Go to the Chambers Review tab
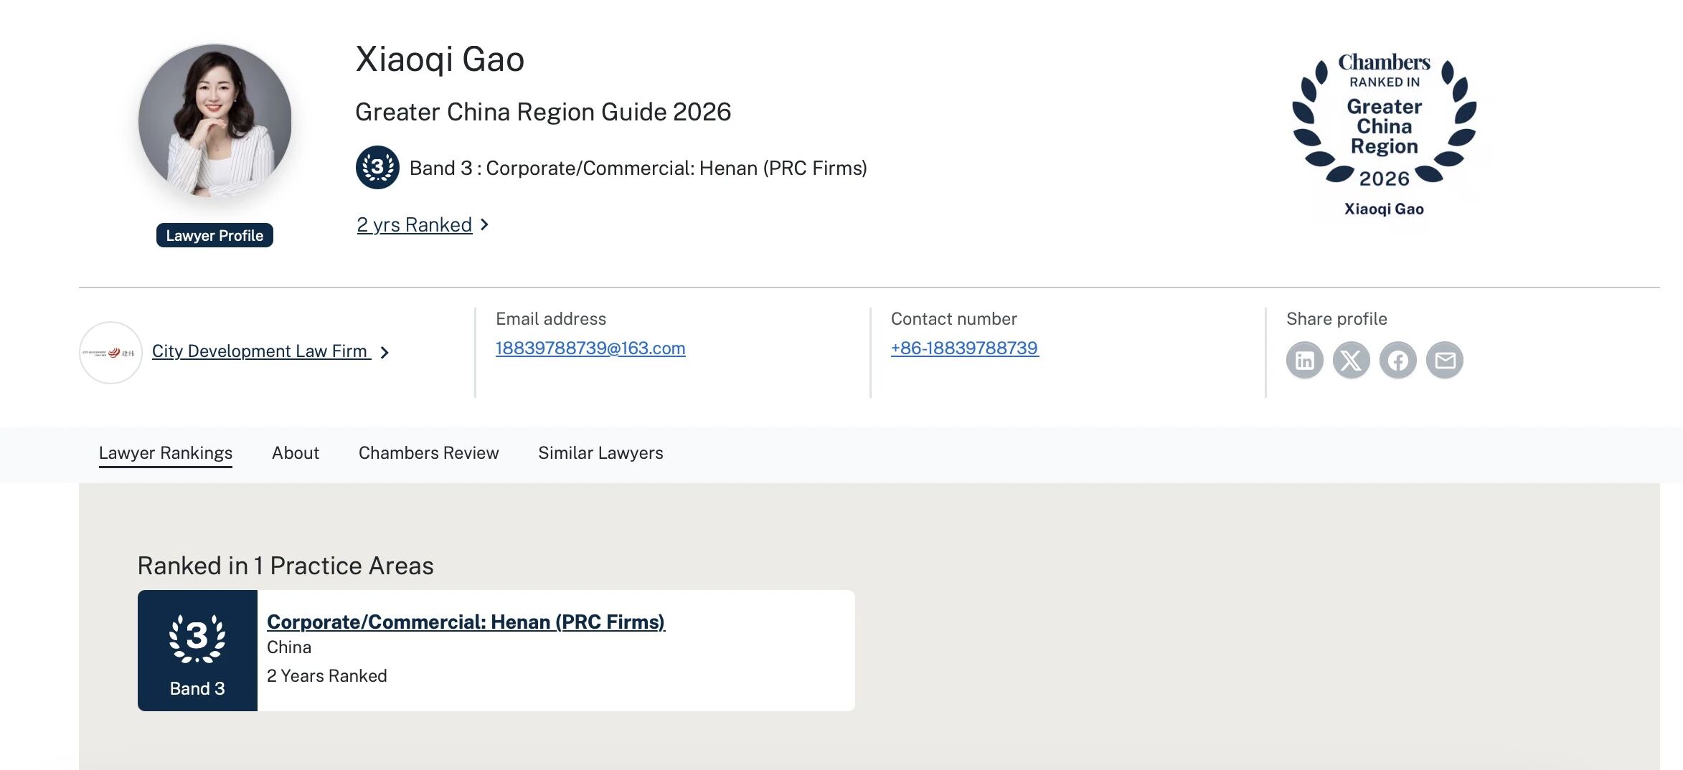This screenshot has width=1683, height=770. click(x=428, y=453)
